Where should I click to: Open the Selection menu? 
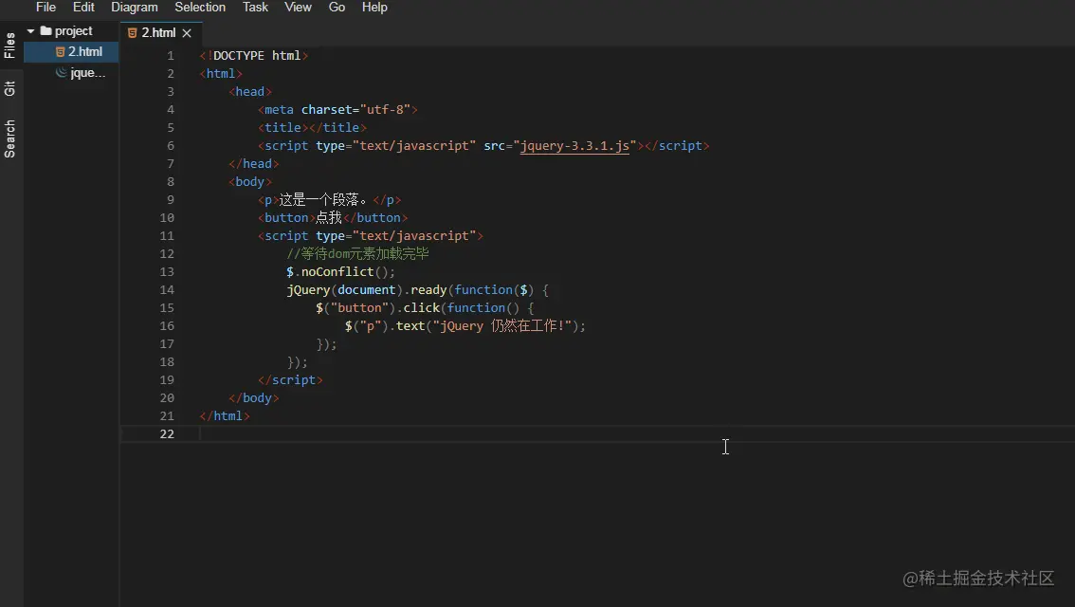click(x=200, y=7)
